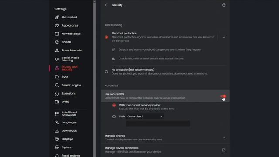Select the With Customised radio button
This screenshot has width=279, height=157.
click(114, 116)
